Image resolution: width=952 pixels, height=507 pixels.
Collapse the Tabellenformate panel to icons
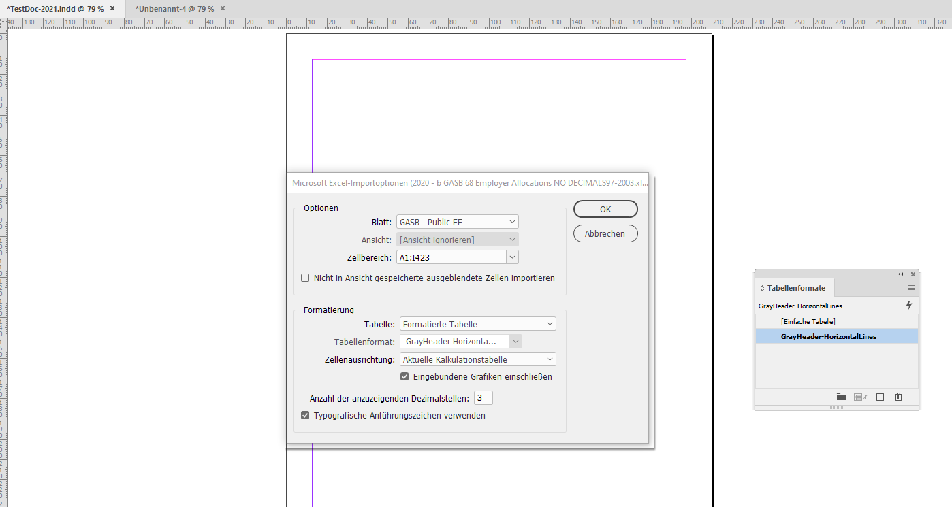click(902, 274)
